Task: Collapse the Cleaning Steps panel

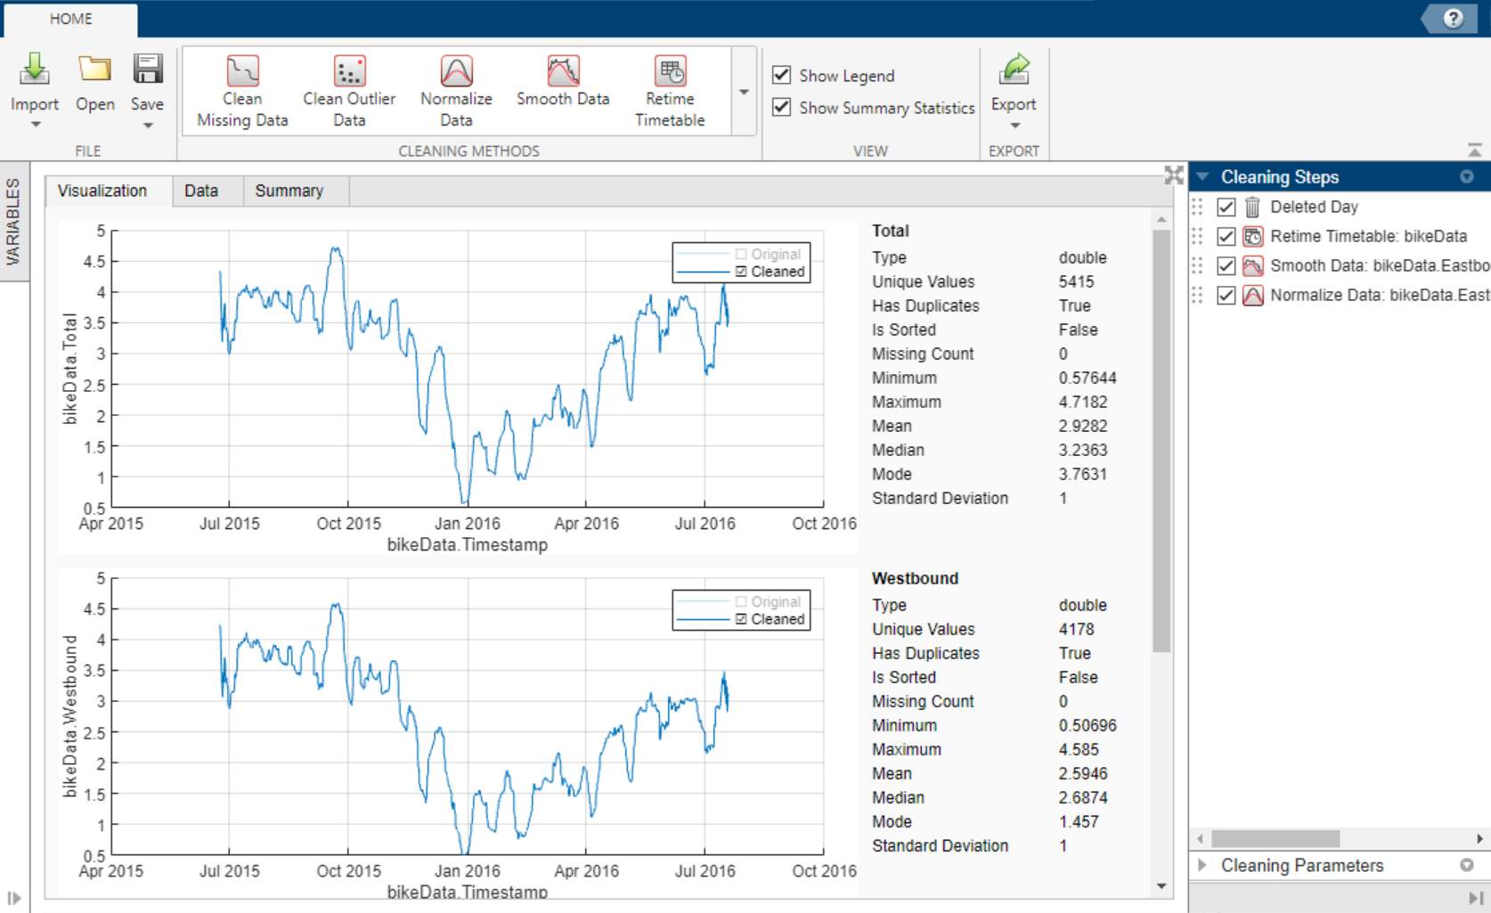Action: [1202, 176]
